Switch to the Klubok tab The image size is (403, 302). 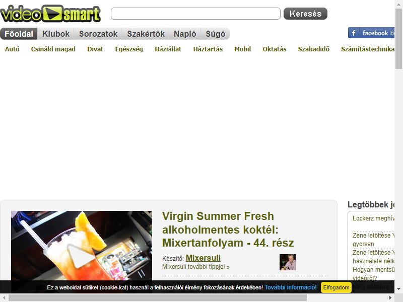[x=56, y=34]
